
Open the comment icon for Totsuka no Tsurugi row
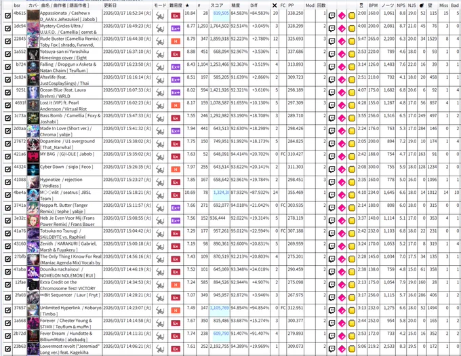pos(332,234)
